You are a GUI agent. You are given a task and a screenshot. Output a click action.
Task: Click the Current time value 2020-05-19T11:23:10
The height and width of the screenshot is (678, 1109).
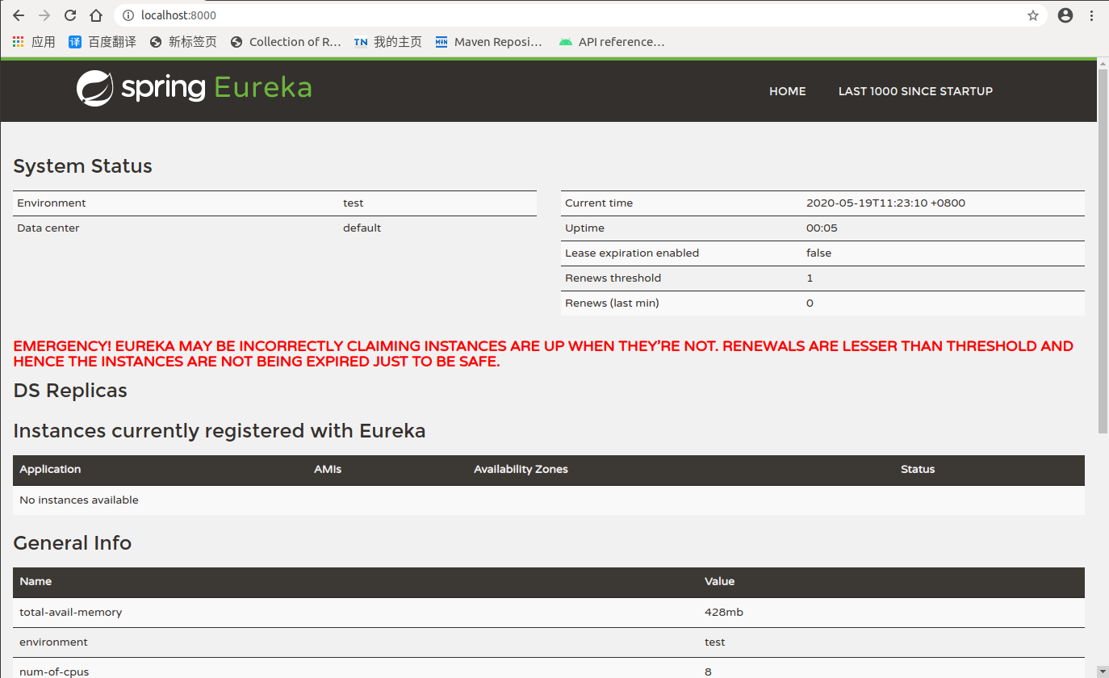tap(885, 203)
